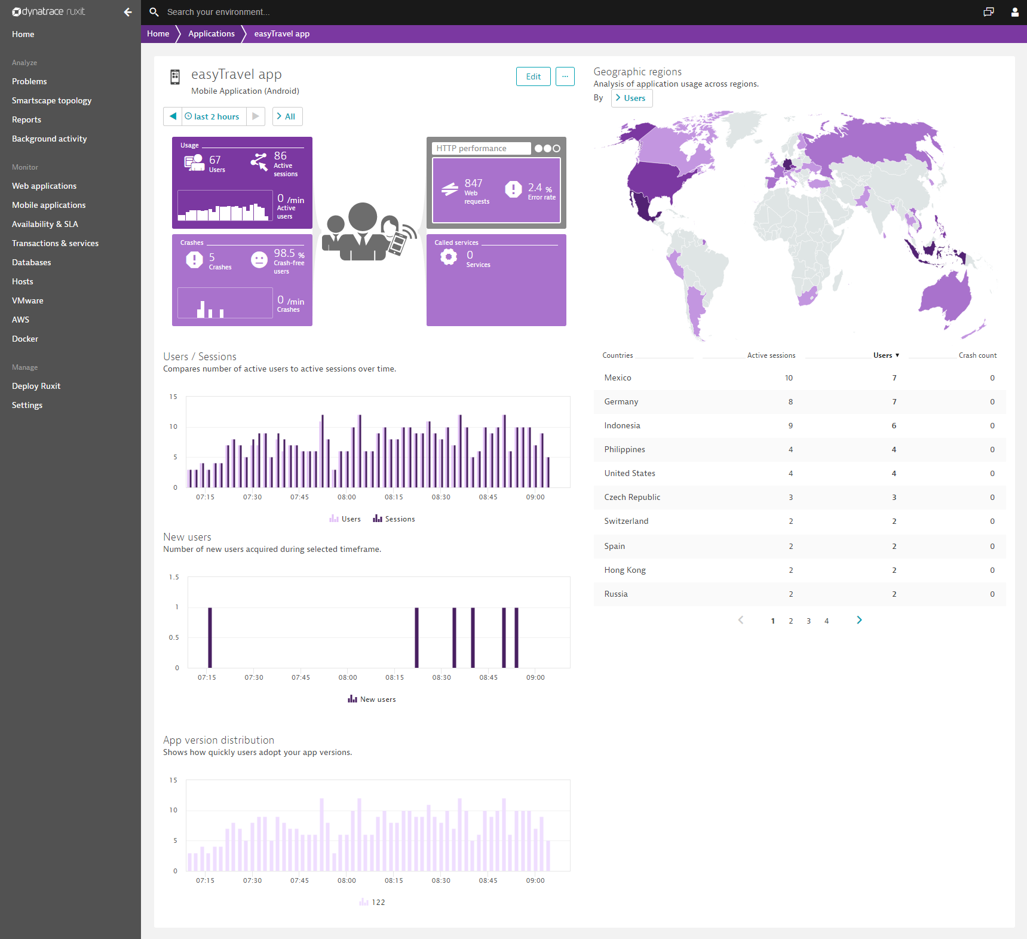Viewport: 1027px width, 939px height.
Task: Toggle New users chart legend
Action: pos(372,699)
